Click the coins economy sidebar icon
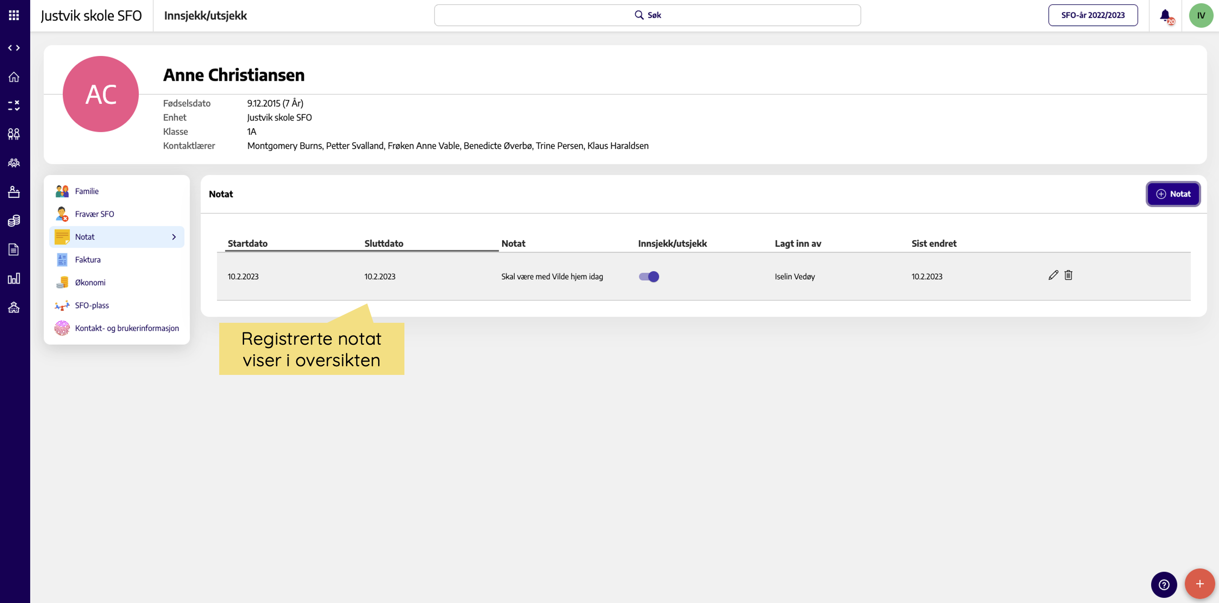The width and height of the screenshot is (1219, 603). click(14, 220)
